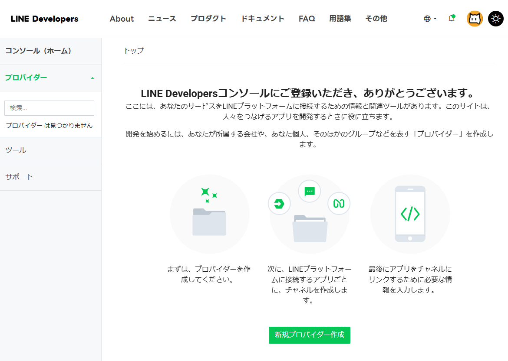Click the 新規プロバイダー作成 button
Screen dimensions: 508x361
coord(310,335)
